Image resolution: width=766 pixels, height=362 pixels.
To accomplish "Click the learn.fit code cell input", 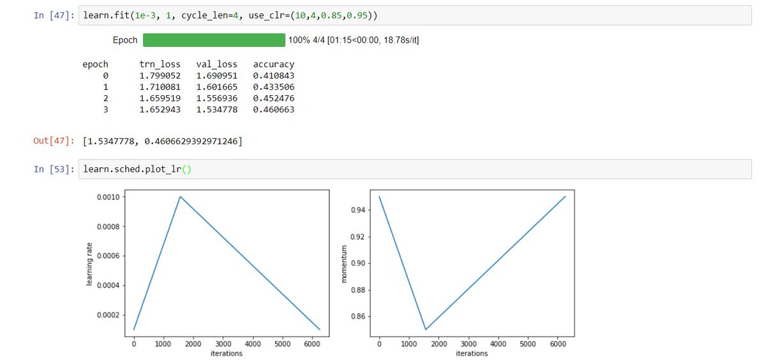I will coord(414,15).
